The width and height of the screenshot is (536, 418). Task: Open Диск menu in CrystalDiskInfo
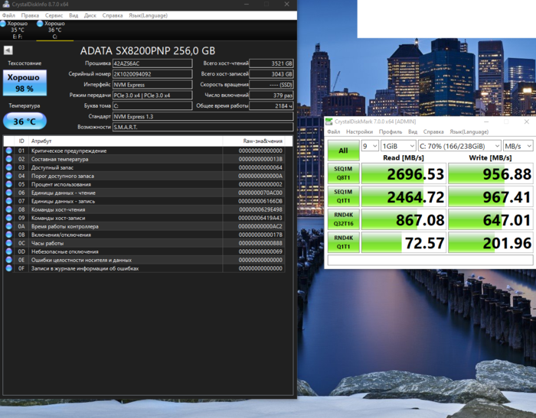click(x=90, y=15)
